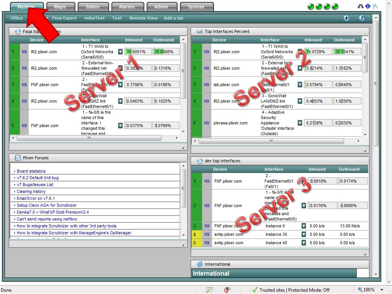Click the Faqa top interfaces gadget icon
The width and height of the screenshot is (392, 294).
click(x=18, y=31)
